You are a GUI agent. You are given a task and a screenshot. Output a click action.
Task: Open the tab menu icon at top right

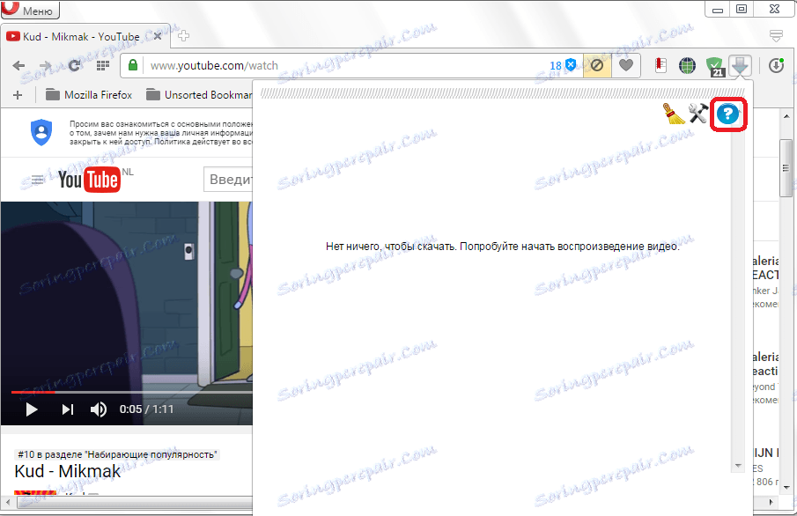pyautogui.click(x=776, y=35)
